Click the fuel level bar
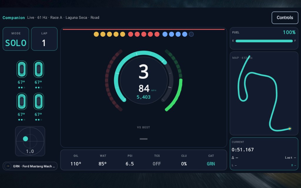The width and height of the screenshot is (301, 188). pos(264,41)
